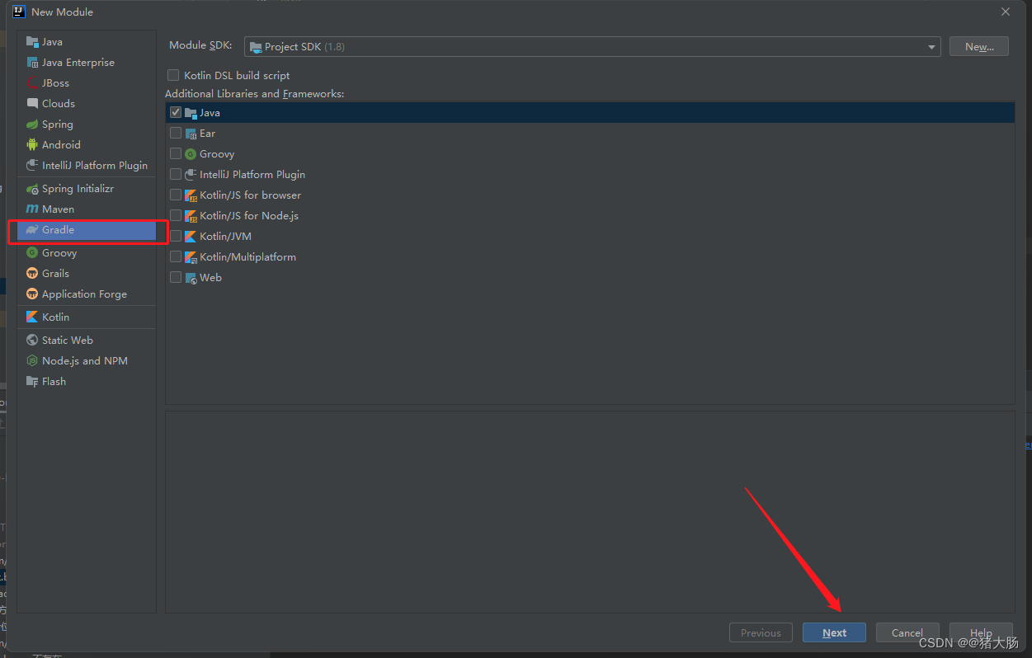Select Kotlin/JS for Node.js row text
Screen dimensions: 1032x658
(249, 216)
